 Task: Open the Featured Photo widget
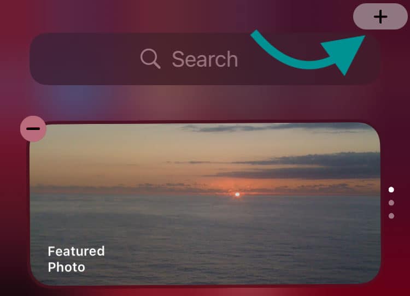[x=205, y=204]
